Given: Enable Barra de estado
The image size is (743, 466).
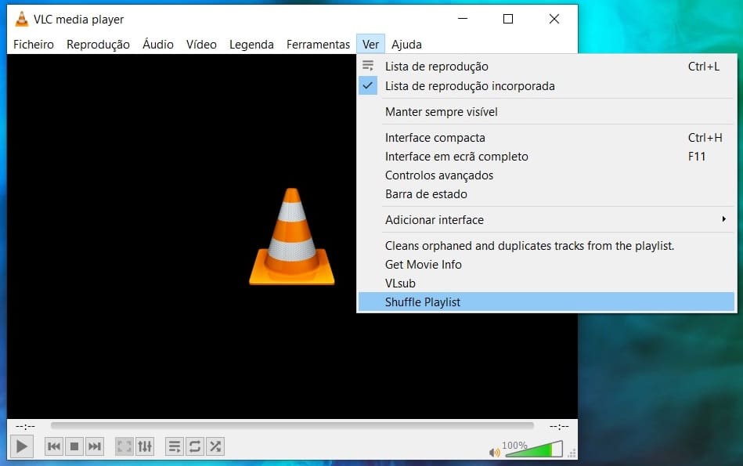Looking at the screenshot, I should tap(546, 194).
